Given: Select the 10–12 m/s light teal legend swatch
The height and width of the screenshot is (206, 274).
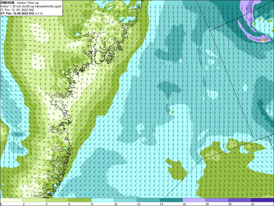Looking at the screenshot, I should 125,200.
